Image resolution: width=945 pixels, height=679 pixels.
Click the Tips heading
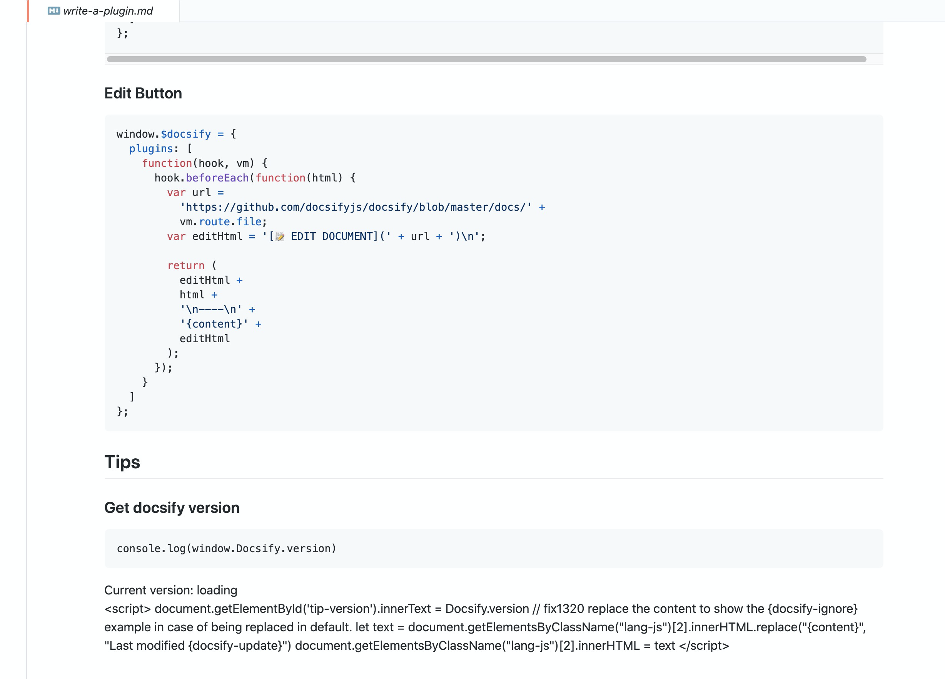pos(122,462)
